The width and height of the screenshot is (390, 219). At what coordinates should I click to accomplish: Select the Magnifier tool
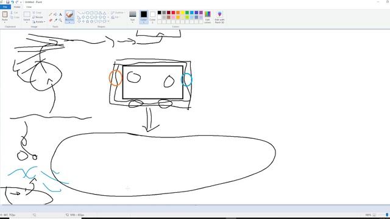click(60, 20)
